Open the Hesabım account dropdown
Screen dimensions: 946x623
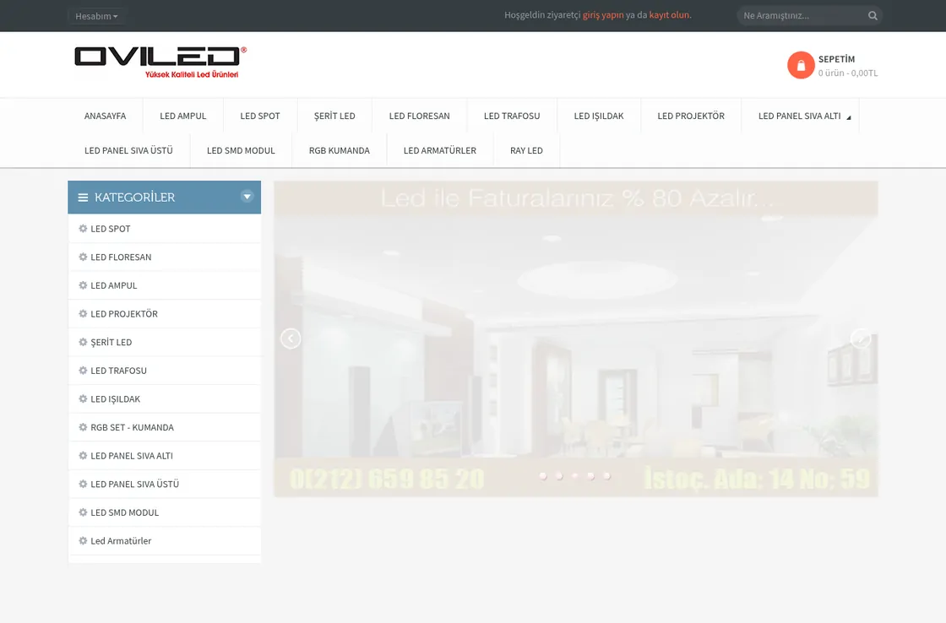point(96,16)
